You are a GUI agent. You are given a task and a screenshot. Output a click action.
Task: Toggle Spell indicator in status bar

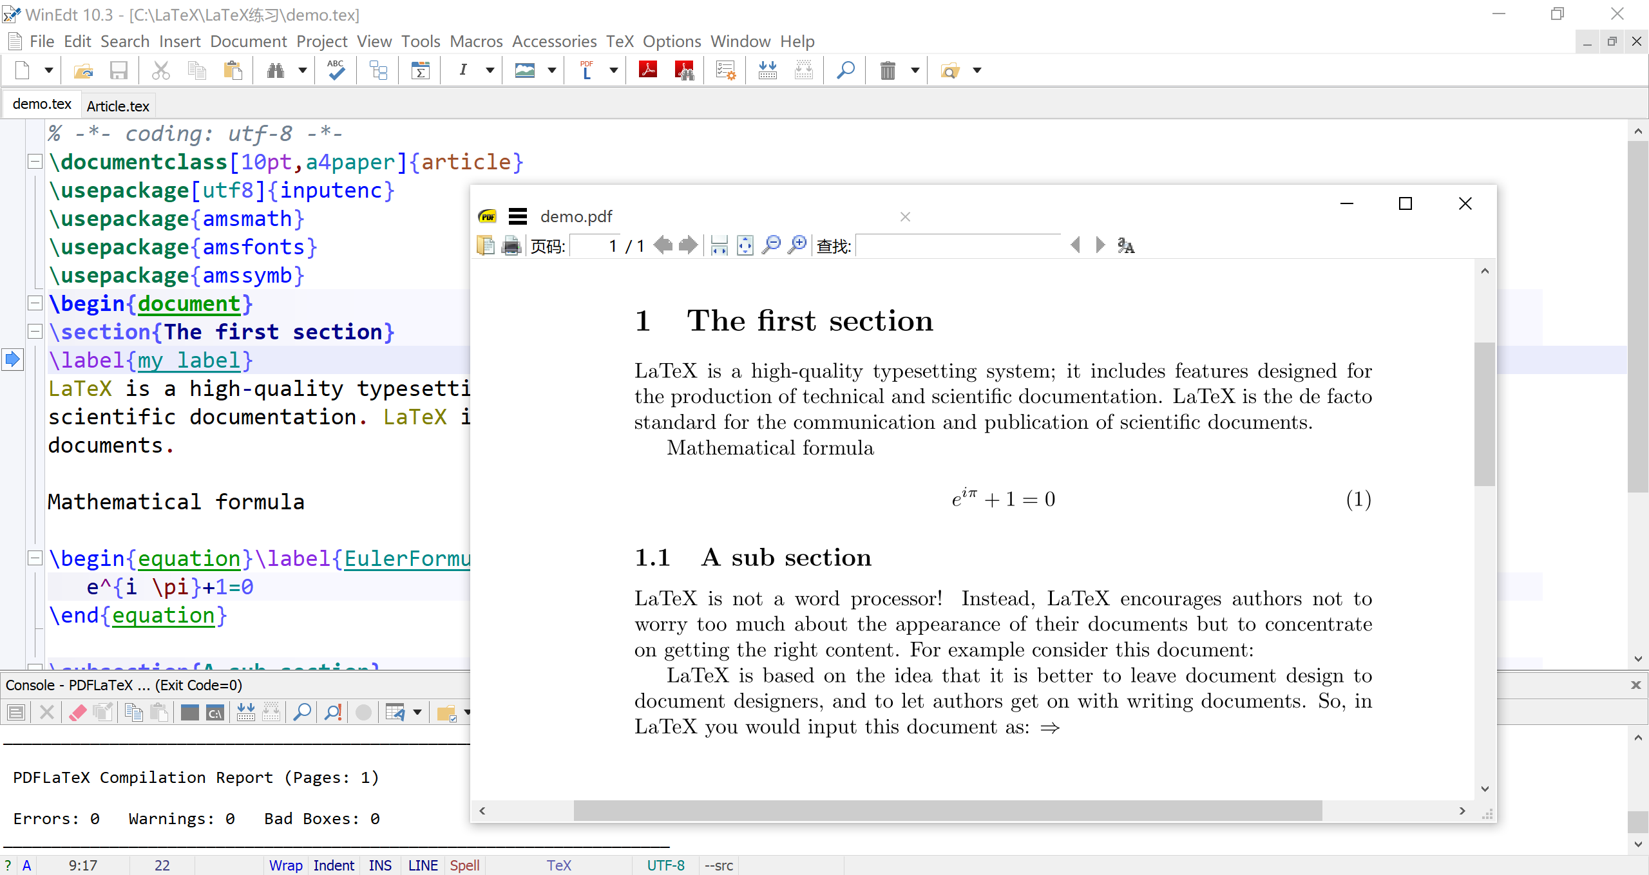click(x=464, y=865)
